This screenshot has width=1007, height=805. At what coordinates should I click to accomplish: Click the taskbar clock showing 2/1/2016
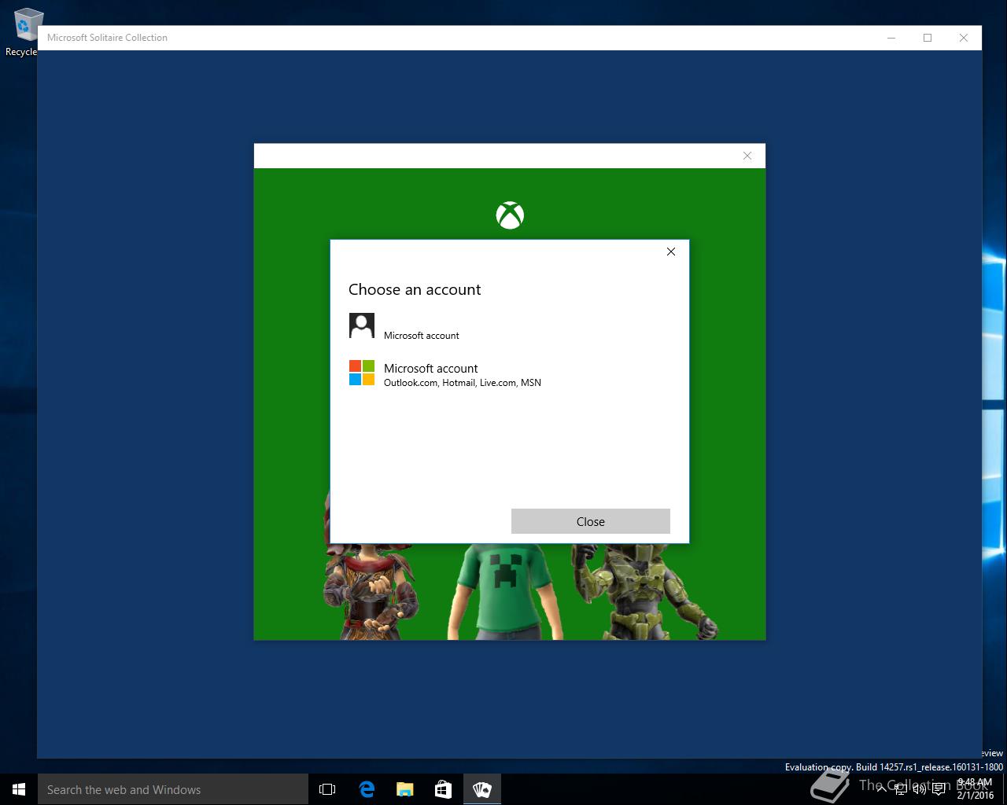click(976, 789)
